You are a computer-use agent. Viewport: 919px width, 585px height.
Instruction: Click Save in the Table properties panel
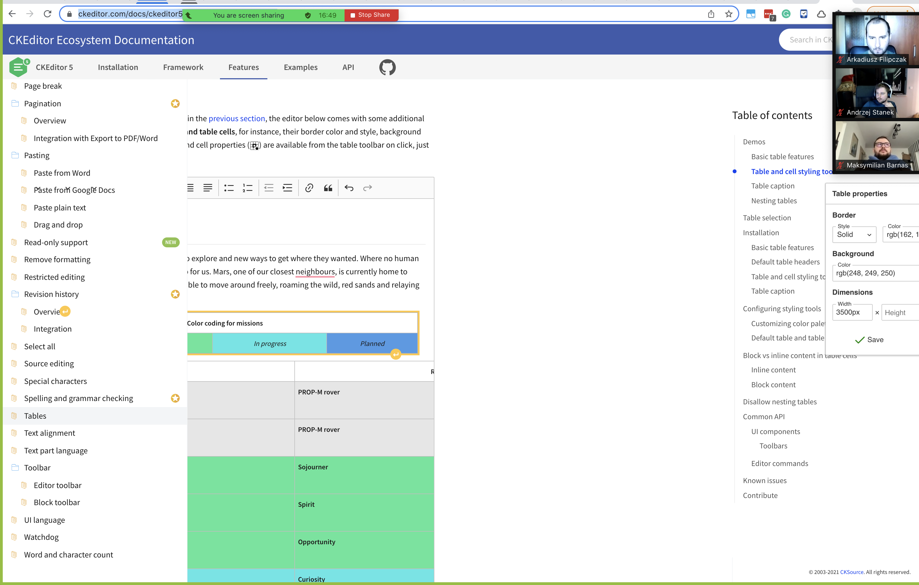[x=869, y=339]
